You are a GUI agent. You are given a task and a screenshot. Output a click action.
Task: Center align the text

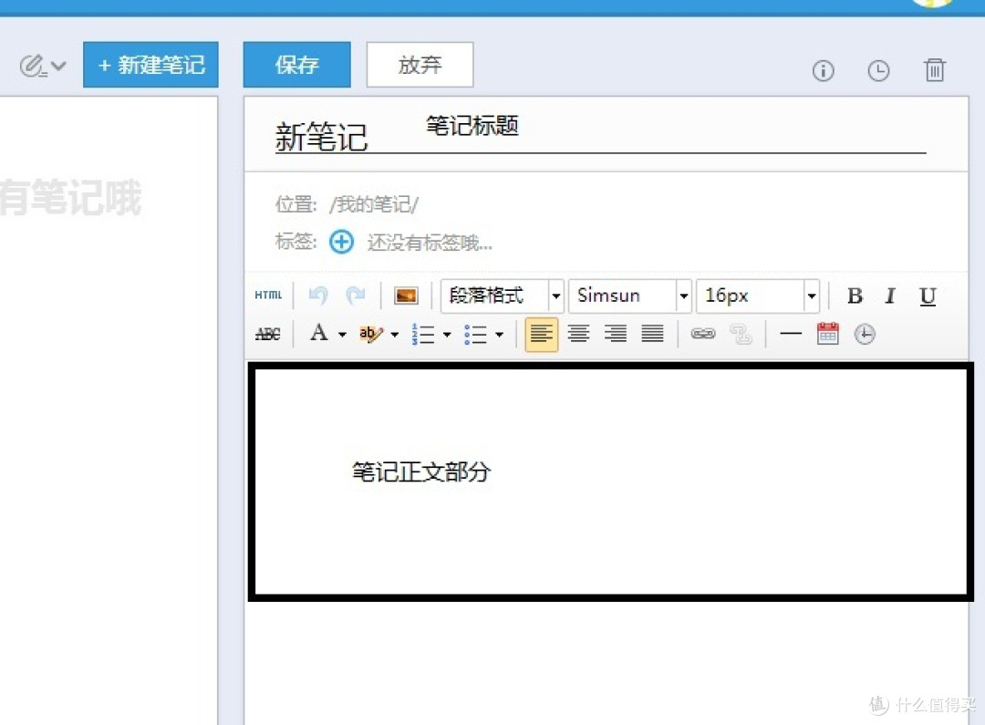(578, 334)
